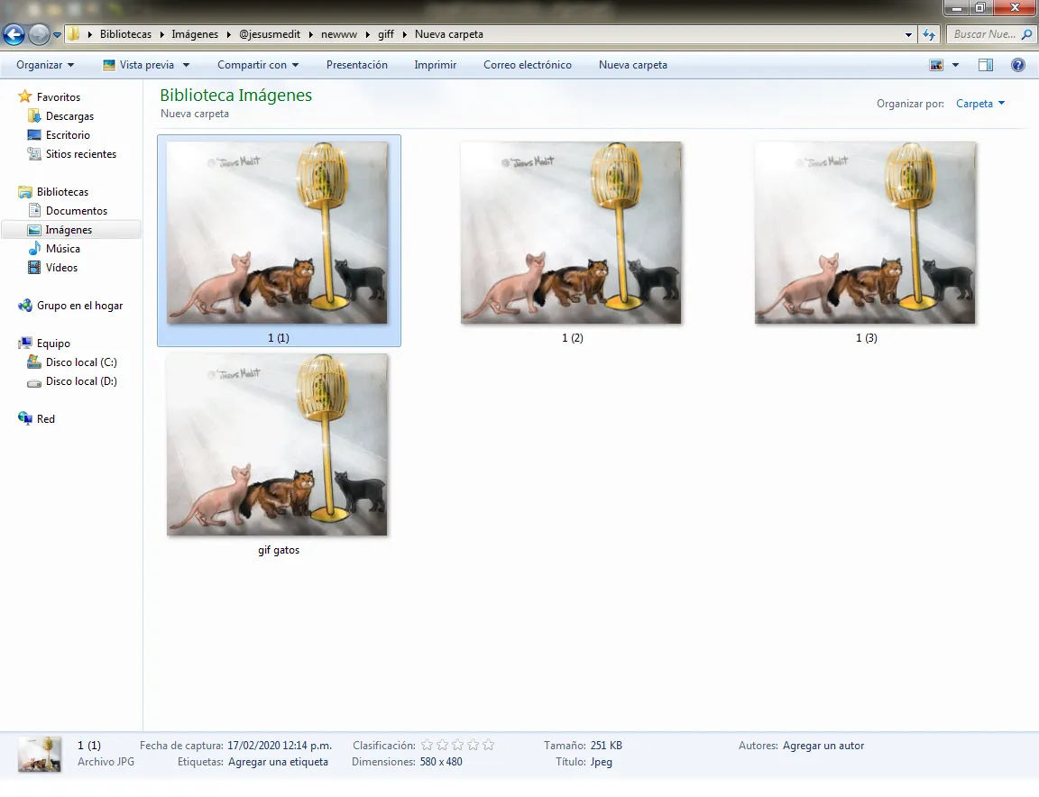Open address bar history dropdown arrow
1039x797 pixels.
coord(908,34)
